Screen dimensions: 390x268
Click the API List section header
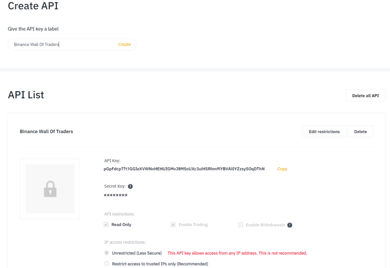point(26,95)
